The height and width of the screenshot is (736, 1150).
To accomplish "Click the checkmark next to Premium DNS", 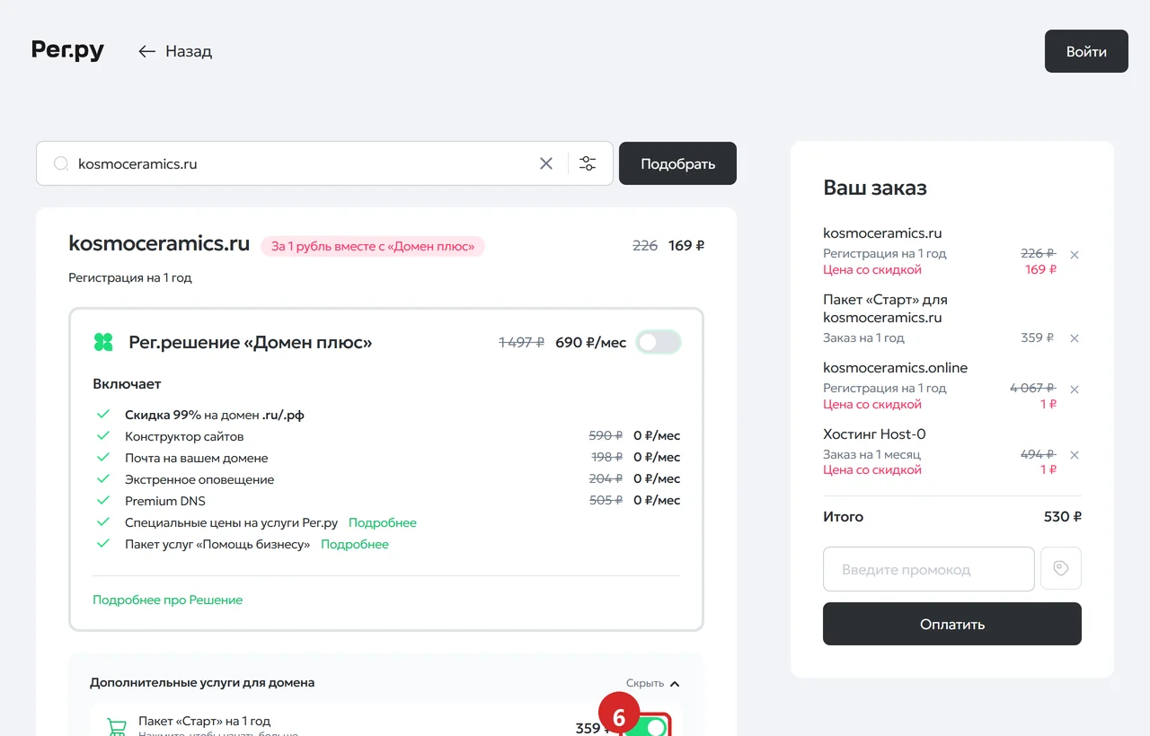I will [103, 501].
